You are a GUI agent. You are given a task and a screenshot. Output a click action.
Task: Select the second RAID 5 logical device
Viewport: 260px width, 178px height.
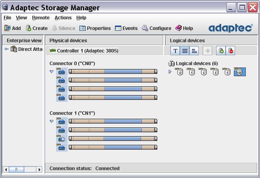(x=226, y=71)
